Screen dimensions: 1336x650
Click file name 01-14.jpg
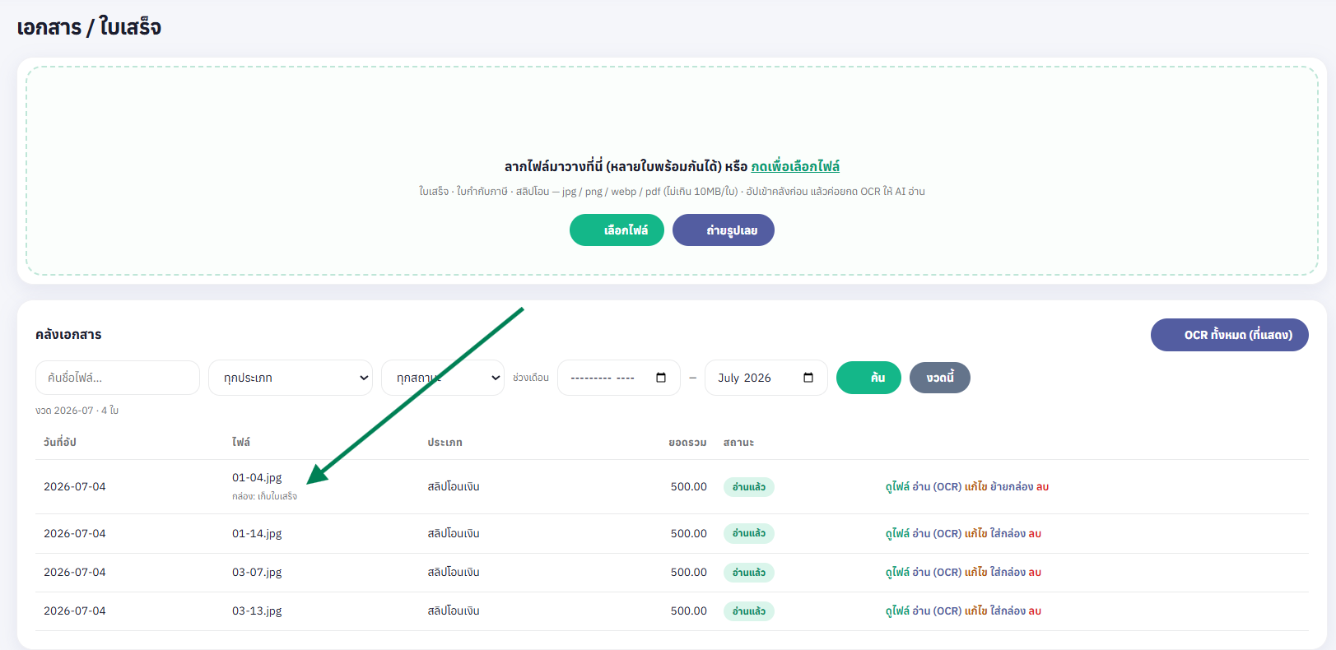[257, 533]
